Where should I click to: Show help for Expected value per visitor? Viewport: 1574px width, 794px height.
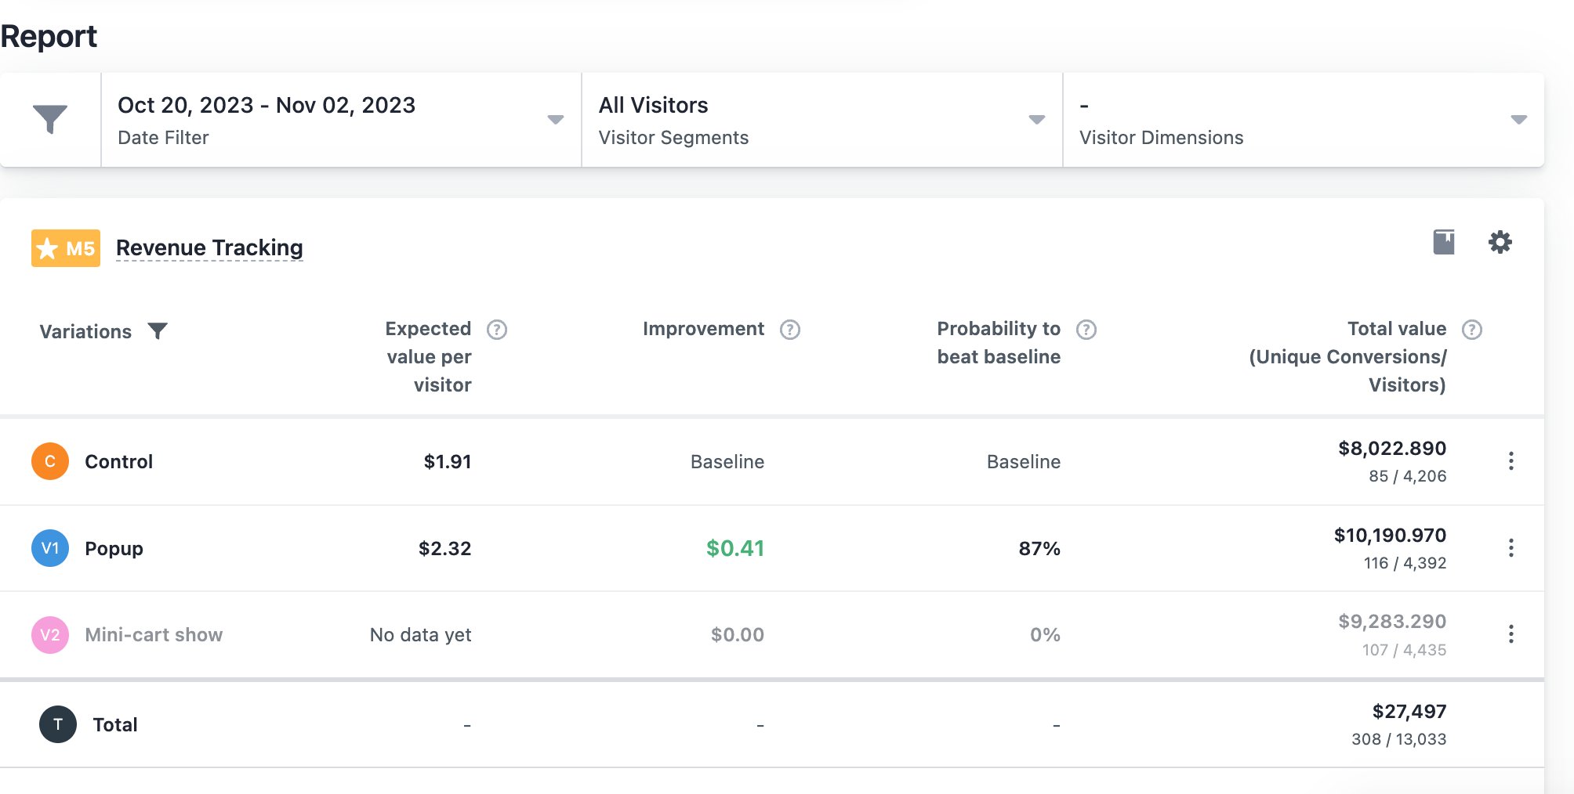497,330
